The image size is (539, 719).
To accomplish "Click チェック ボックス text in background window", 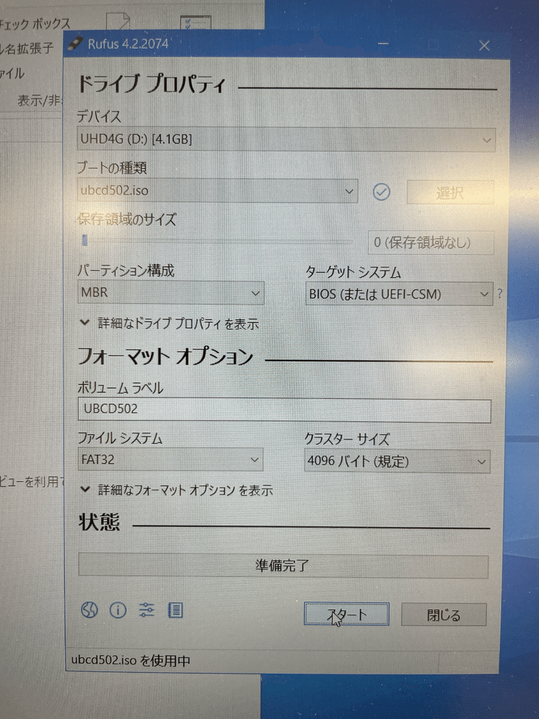I will point(35,24).
